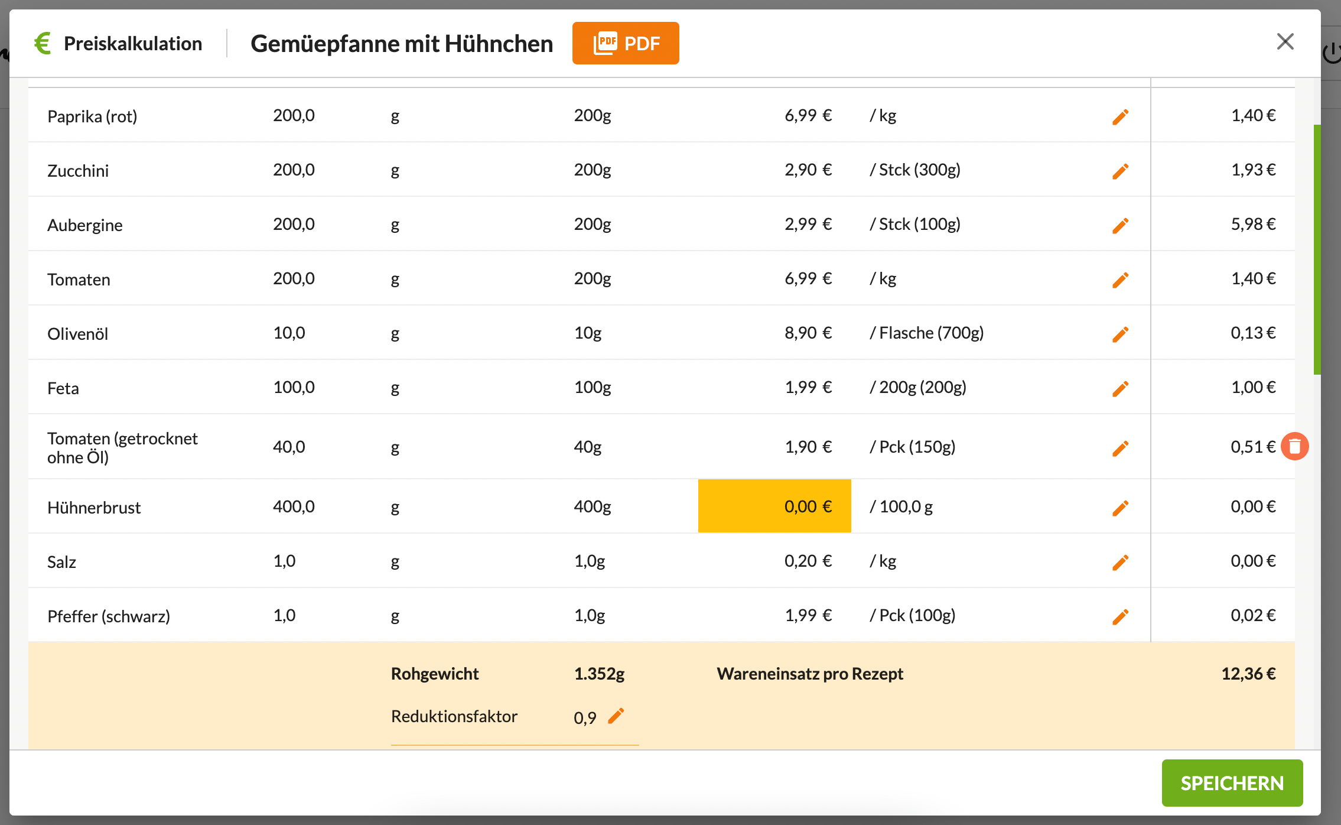Click the Zucchini total 1,93 €
This screenshot has width=1341, height=825.
pos(1253,170)
